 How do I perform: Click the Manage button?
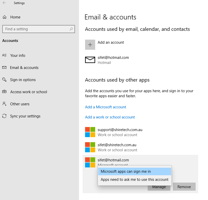(x=159, y=187)
